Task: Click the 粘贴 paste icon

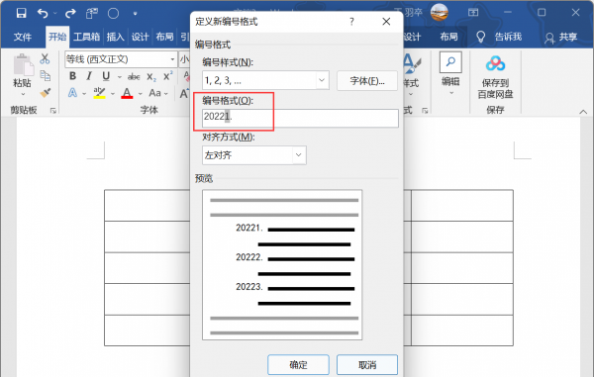Action: (x=23, y=65)
